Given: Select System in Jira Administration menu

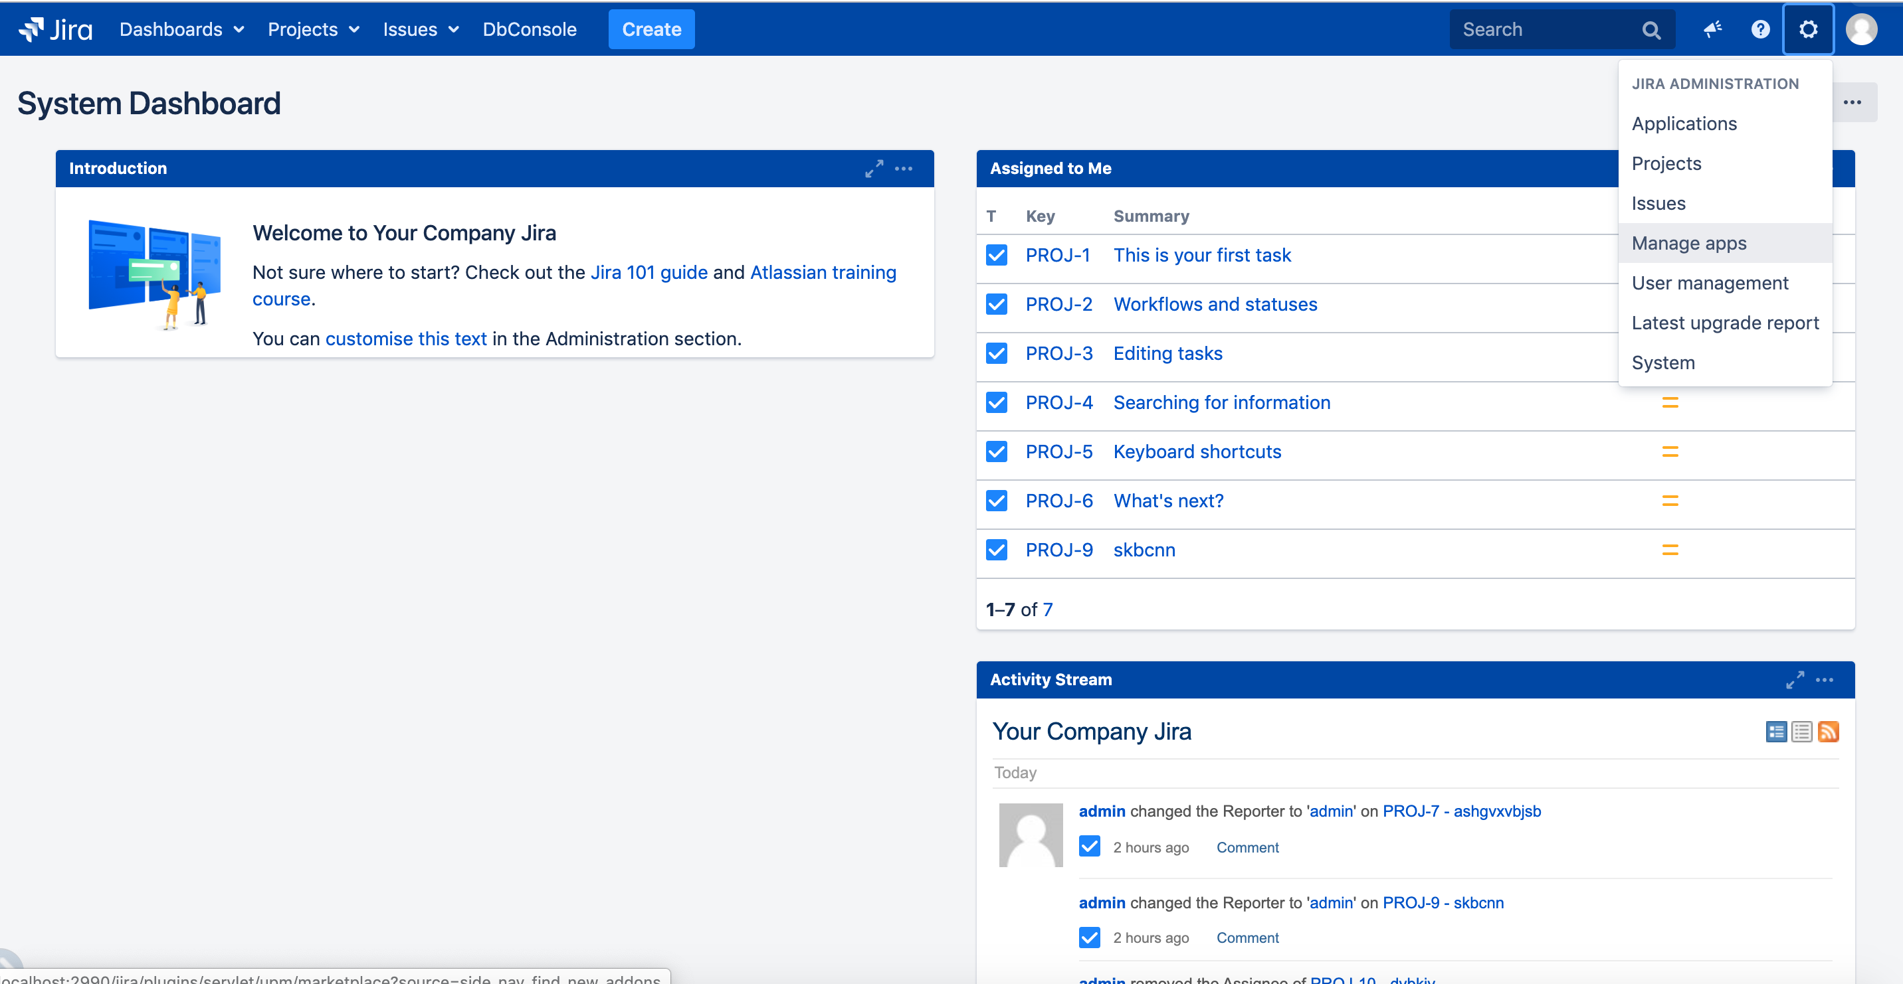Looking at the screenshot, I should click(1724, 363).
